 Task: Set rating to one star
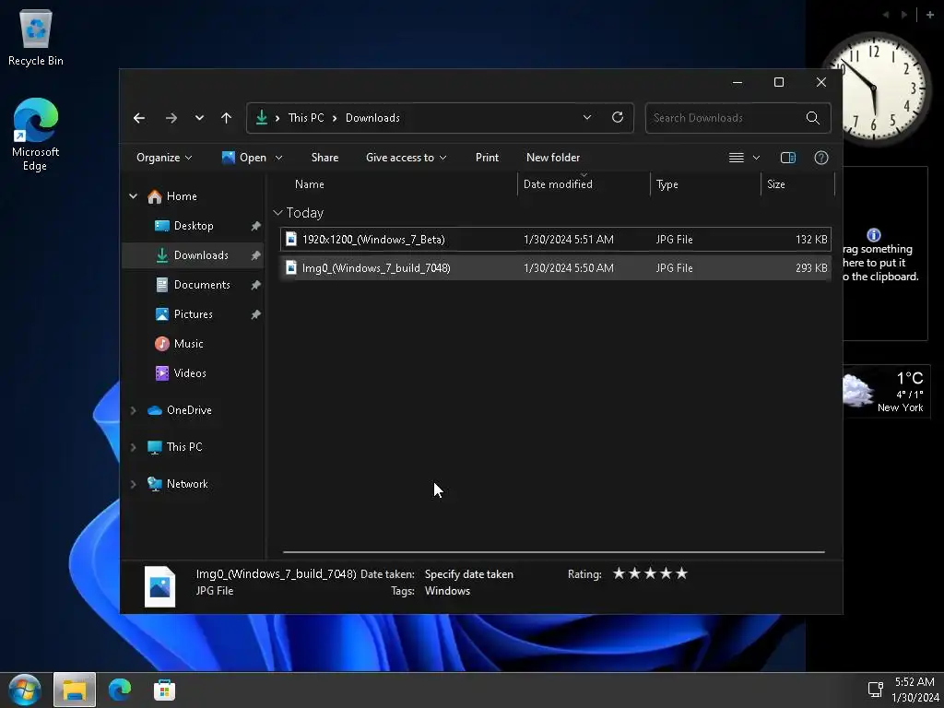coord(619,573)
